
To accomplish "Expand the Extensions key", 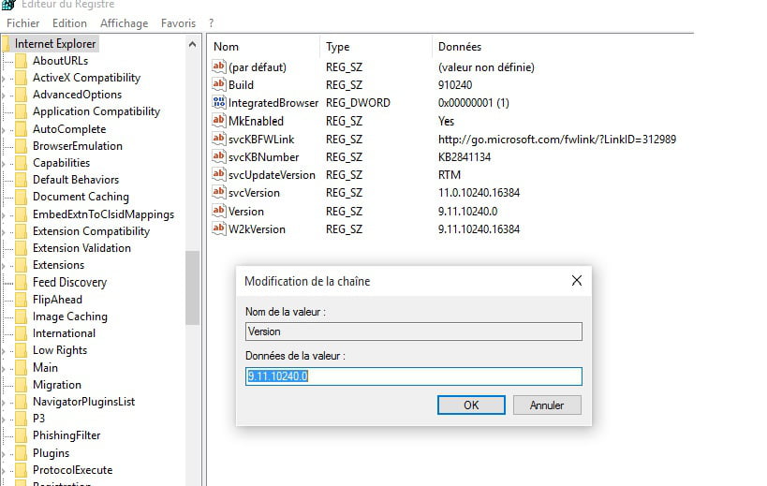I will coord(4,266).
